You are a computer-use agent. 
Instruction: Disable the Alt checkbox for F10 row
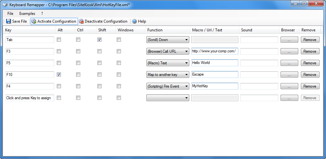59,75
